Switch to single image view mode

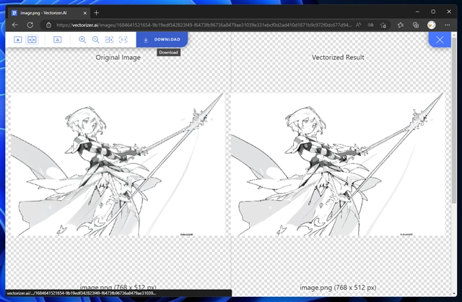[17, 40]
